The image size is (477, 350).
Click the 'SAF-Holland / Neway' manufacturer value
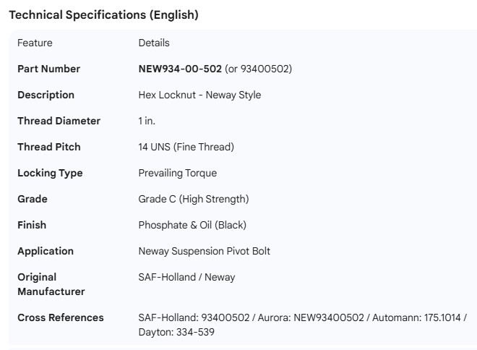click(x=186, y=277)
